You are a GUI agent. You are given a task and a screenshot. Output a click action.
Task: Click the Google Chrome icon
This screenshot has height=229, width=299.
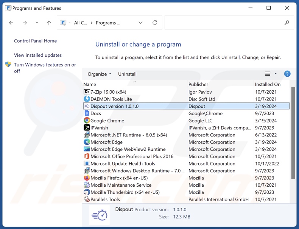[87, 121]
